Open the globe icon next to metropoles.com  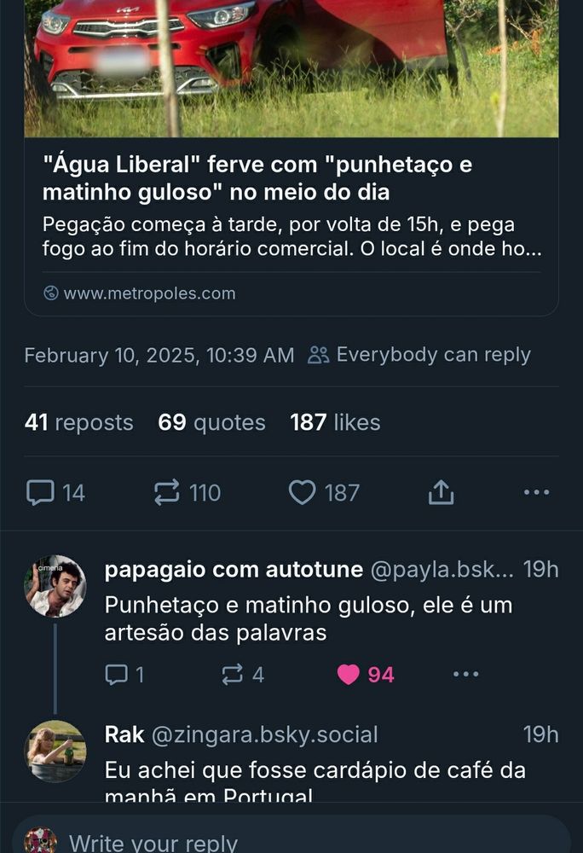[x=49, y=293]
